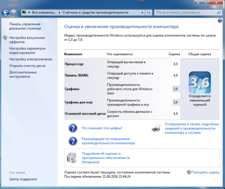The image size is (225, 189).
Task: Open 'Открыть очистку диска' link
Action: (27, 66)
